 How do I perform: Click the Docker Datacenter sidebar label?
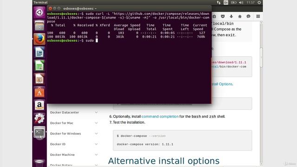point(65,112)
